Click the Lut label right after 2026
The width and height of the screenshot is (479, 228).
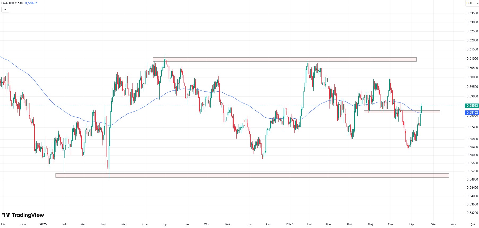pos(310,224)
